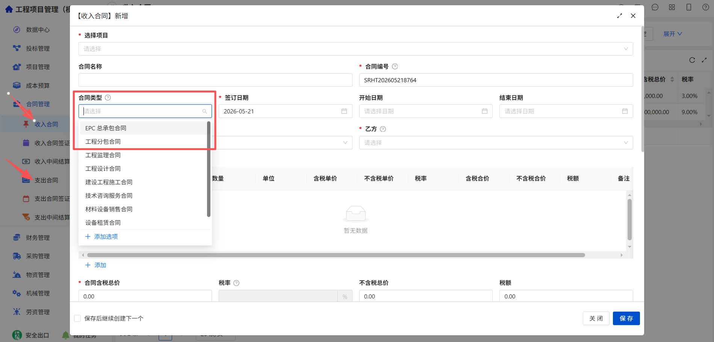
Task: Click the help icon next to 合同类型
Action: tap(108, 98)
